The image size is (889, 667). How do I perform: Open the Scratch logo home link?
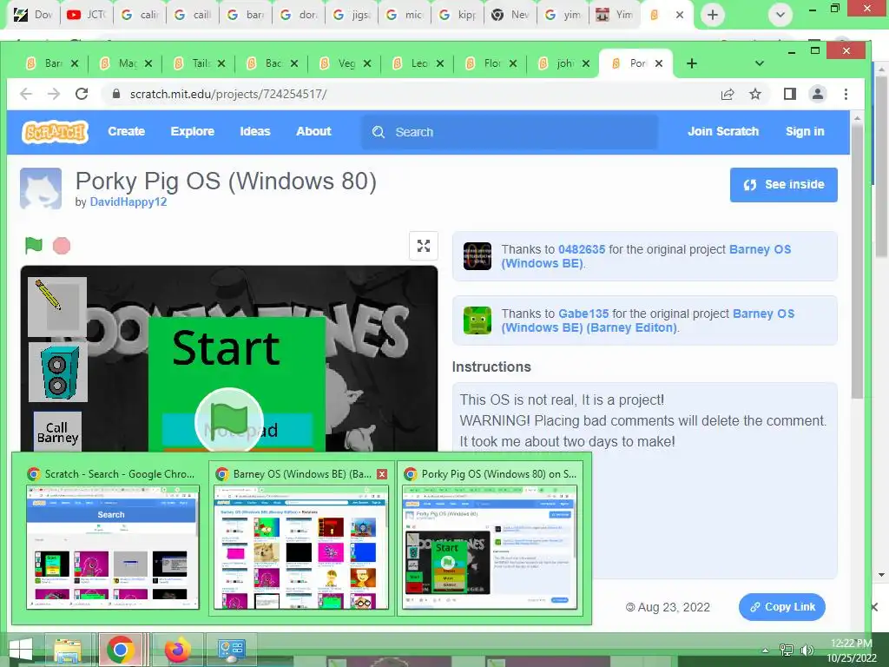55,132
